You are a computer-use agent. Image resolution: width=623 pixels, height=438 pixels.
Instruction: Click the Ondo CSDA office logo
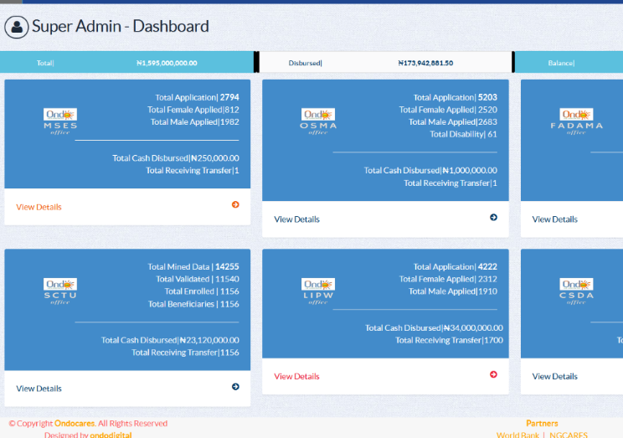(577, 290)
